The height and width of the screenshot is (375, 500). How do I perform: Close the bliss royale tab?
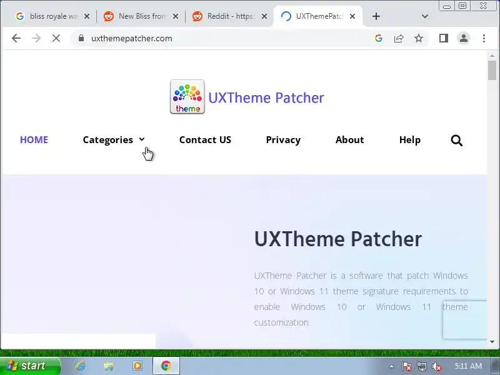pos(87,16)
